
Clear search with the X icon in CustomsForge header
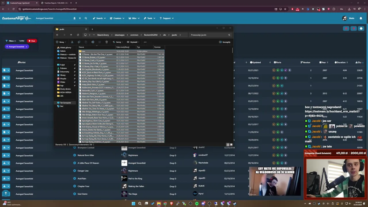[x=80, y=18]
